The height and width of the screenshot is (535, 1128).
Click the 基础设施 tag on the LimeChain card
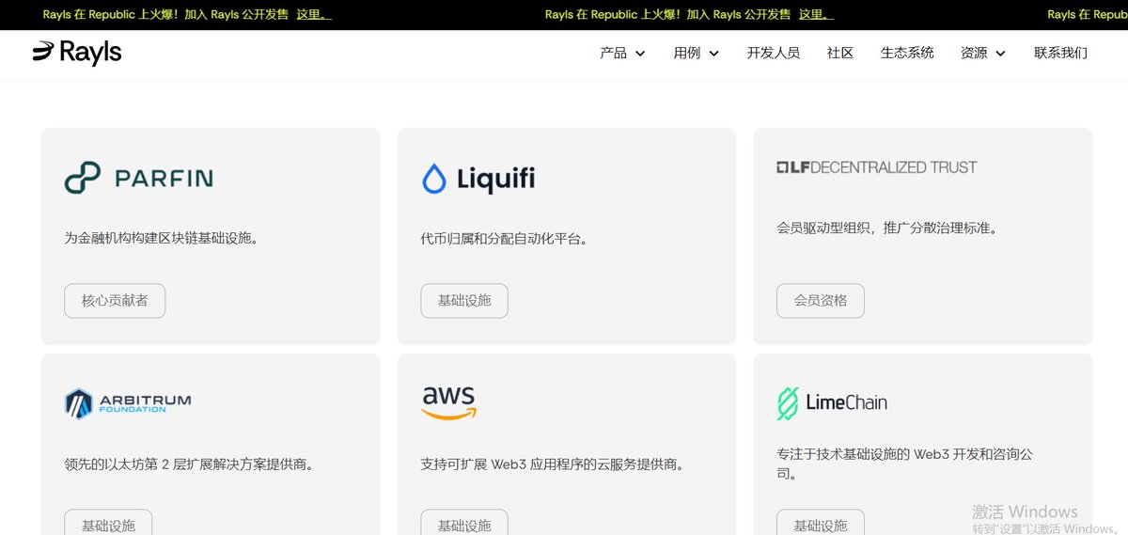[x=821, y=522]
